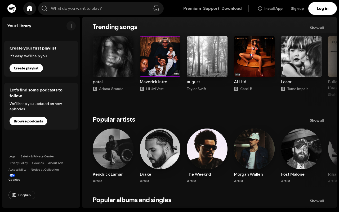Click the Taylor Swift artist link

point(197,89)
